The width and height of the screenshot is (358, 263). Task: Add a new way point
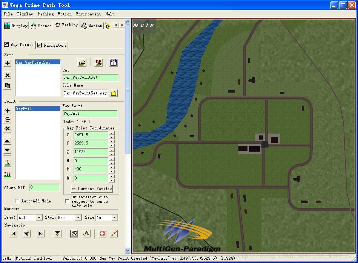click(7, 111)
